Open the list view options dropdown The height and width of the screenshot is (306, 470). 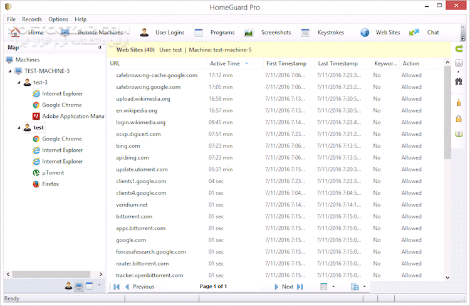point(333,287)
